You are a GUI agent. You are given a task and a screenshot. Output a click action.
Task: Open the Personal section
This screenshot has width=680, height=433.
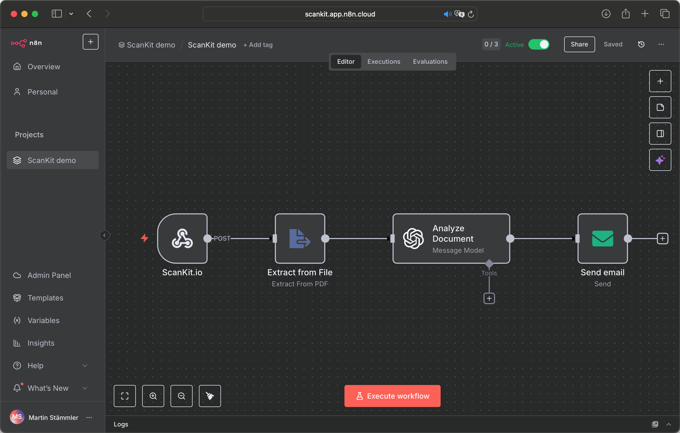pyautogui.click(x=53, y=92)
